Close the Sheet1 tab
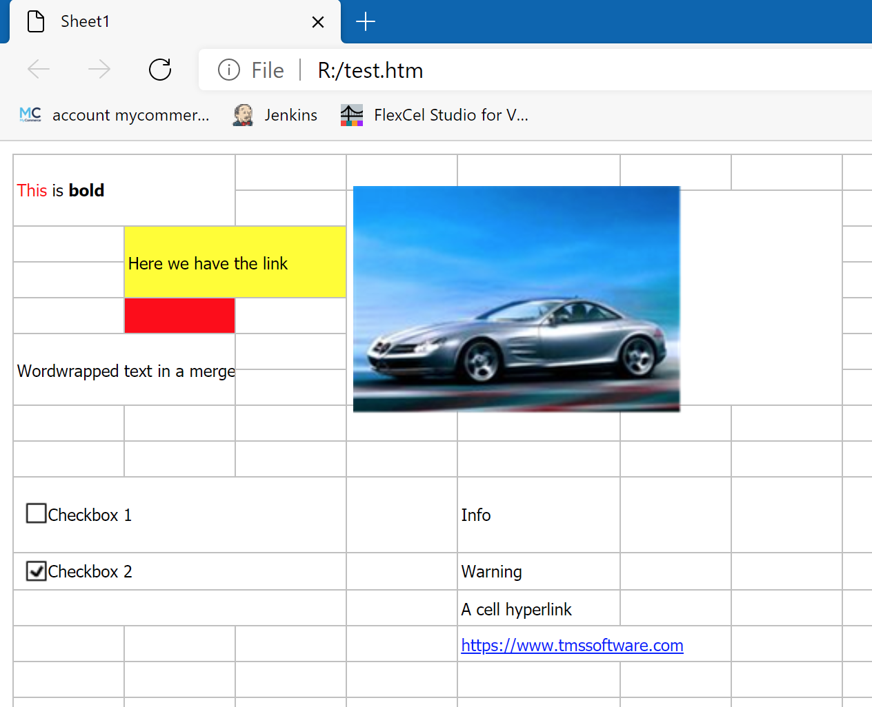Viewport: 872px width, 707px height. tap(318, 22)
